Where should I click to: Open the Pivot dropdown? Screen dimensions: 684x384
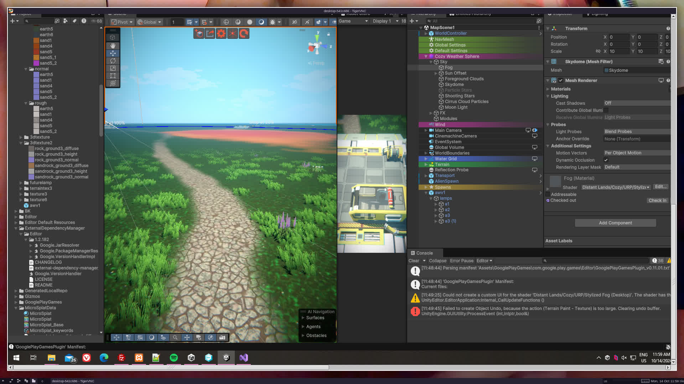coord(122,22)
